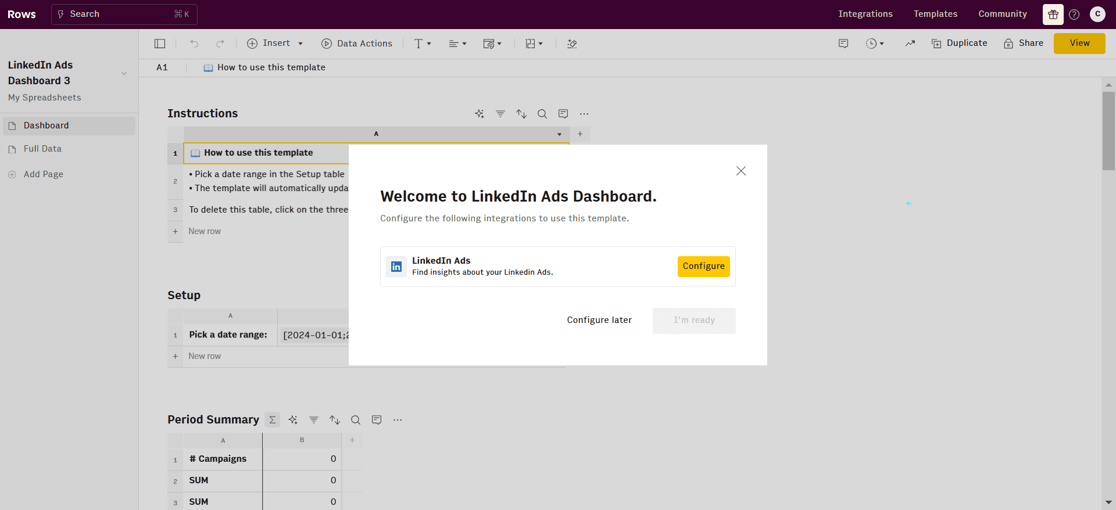
Task: Click the AI sparkle icon for Instructions table
Action: click(x=480, y=114)
